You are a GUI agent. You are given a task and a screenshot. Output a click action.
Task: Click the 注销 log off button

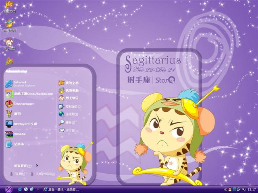click(x=17, y=174)
